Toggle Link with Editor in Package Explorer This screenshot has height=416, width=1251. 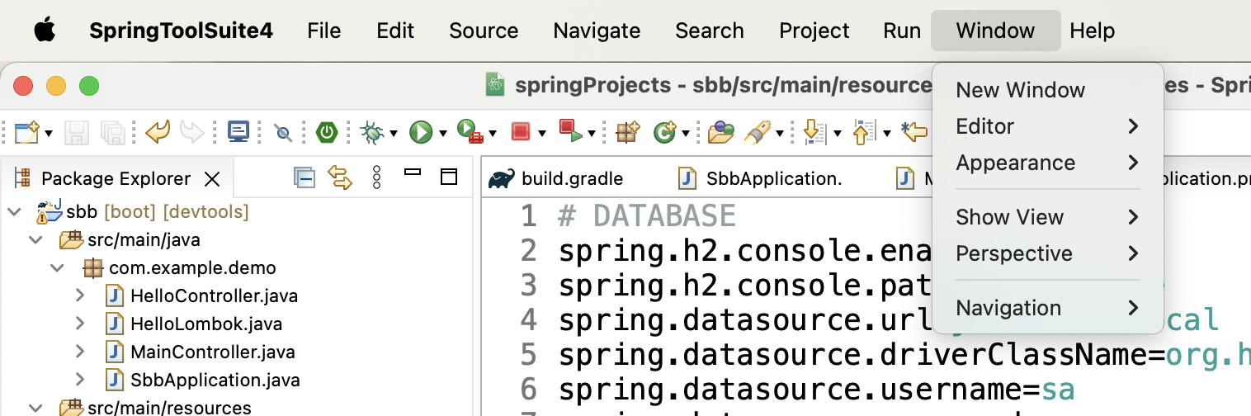[340, 177]
